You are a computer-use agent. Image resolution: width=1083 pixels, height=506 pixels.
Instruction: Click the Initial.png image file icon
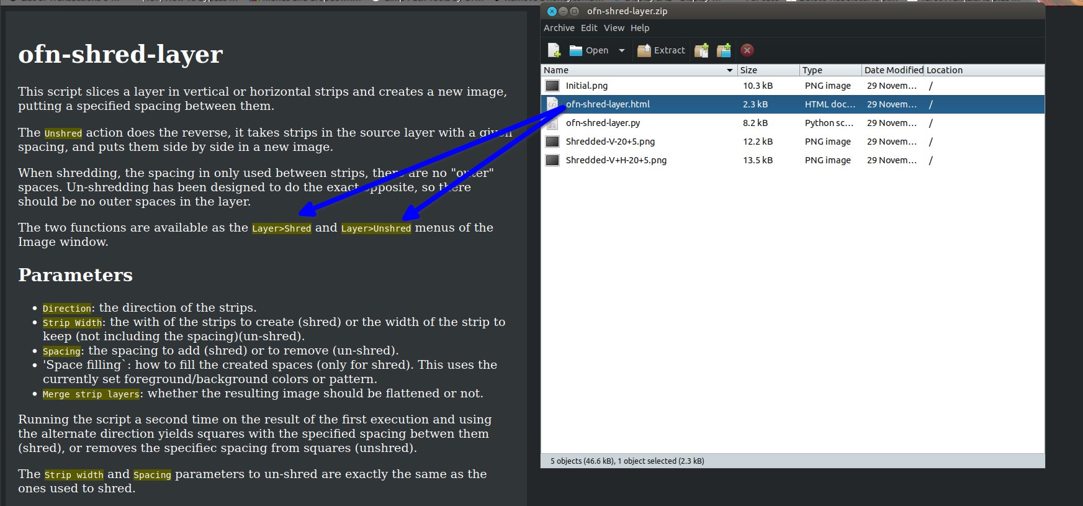tap(552, 86)
